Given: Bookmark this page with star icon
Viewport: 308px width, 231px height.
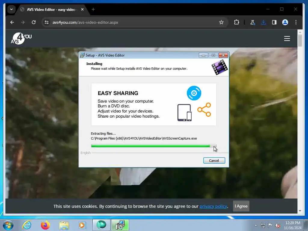Looking at the screenshot, I should tap(221, 22).
